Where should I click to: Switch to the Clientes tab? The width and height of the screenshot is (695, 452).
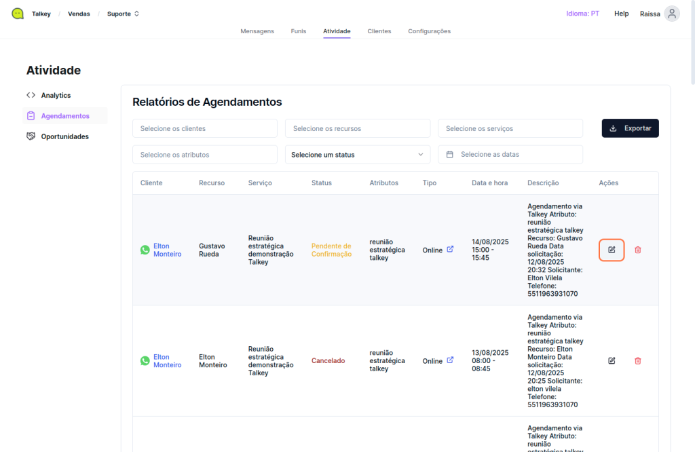[379, 31]
